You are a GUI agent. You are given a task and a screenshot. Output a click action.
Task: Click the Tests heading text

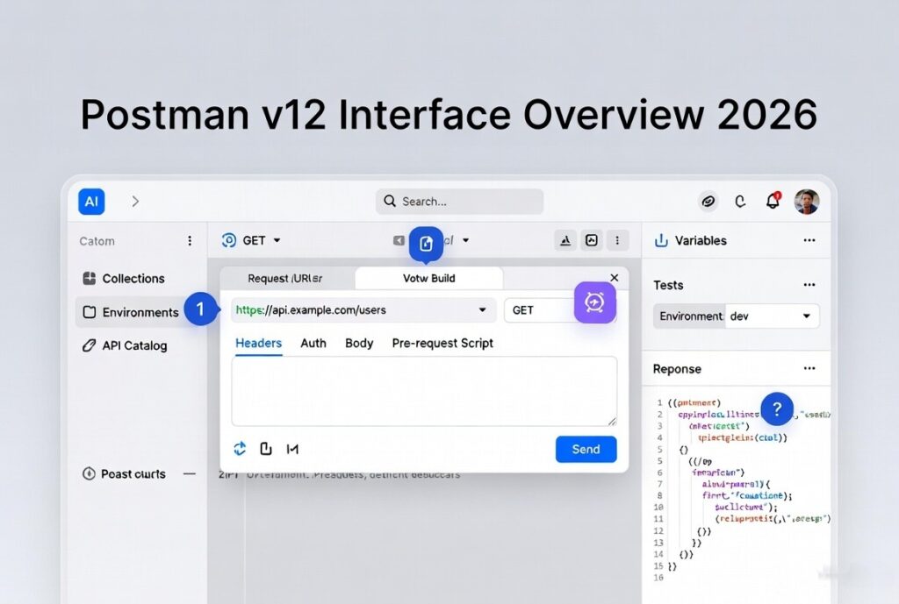(x=668, y=285)
